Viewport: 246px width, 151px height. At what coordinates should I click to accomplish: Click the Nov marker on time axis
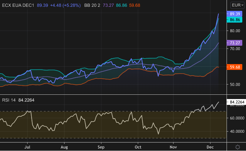(174, 147)
